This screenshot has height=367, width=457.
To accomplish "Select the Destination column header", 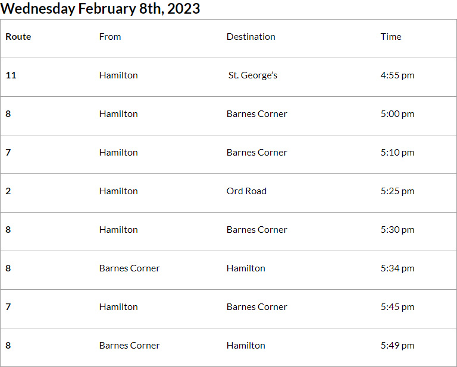I will pyautogui.click(x=251, y=37).
